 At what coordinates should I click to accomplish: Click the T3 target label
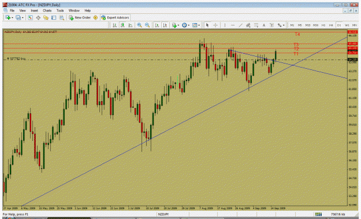pos(296,44)
